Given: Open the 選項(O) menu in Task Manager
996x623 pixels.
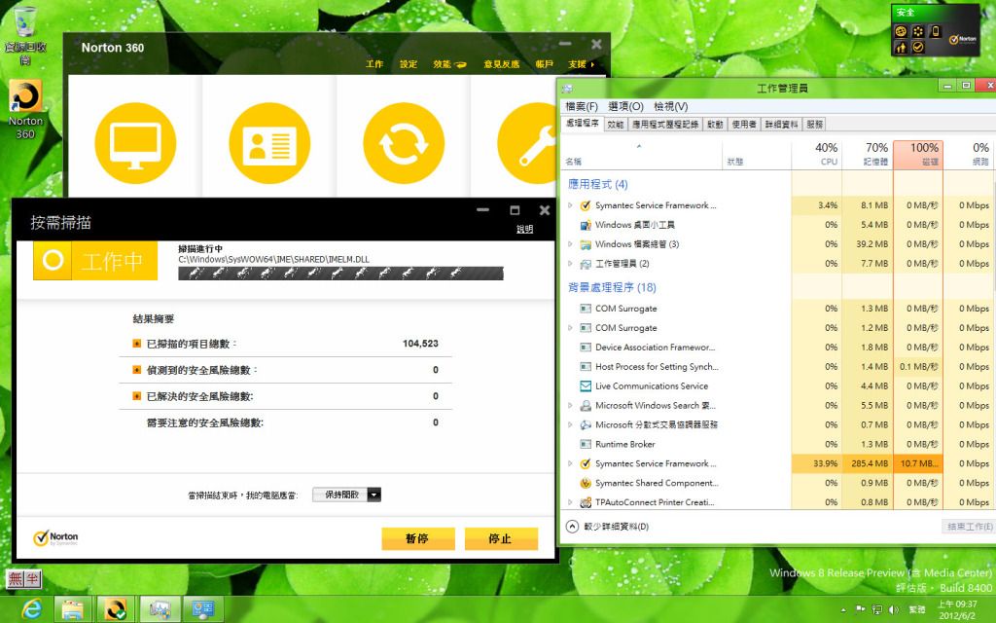Looking at the screenshot, I should [x=625, y=106].
